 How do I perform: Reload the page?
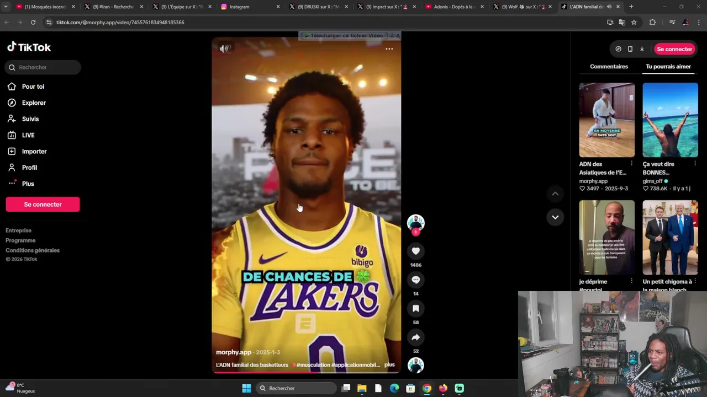tap(33, 22)
